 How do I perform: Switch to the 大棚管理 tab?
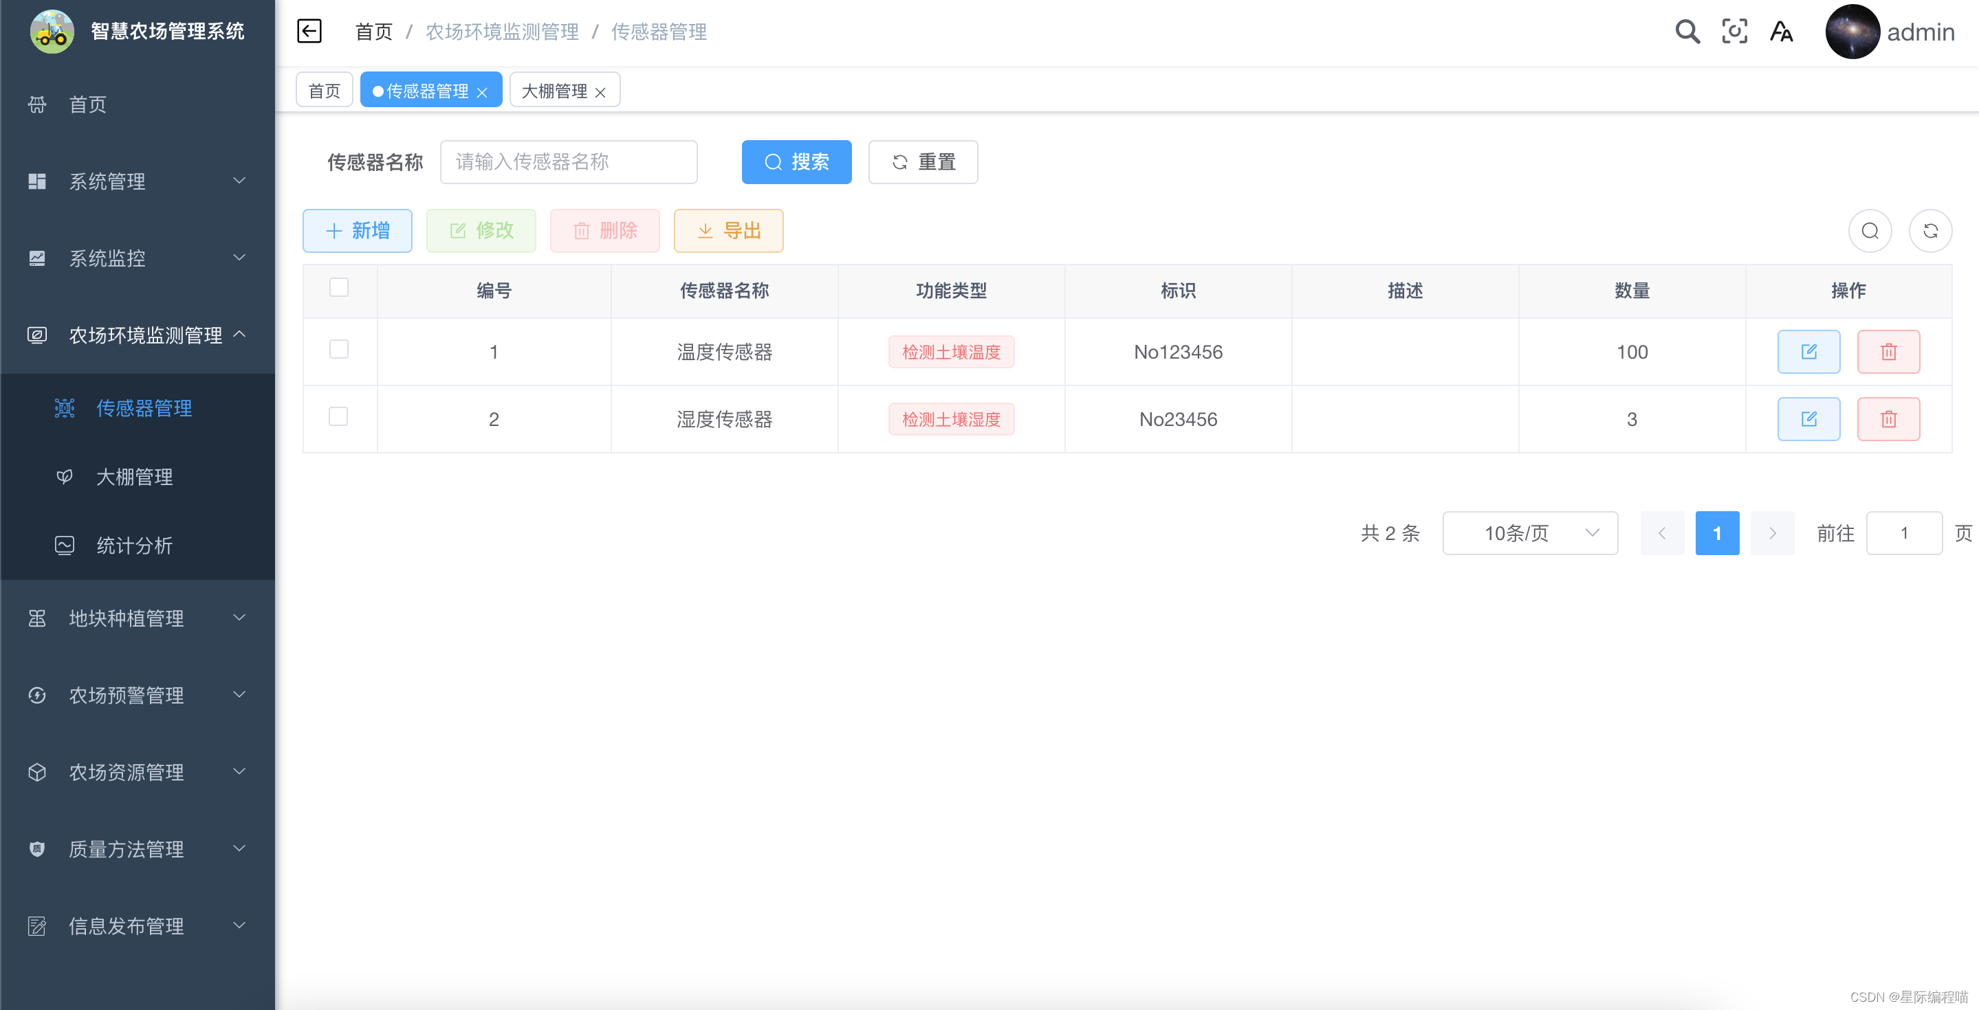(554, 91)
